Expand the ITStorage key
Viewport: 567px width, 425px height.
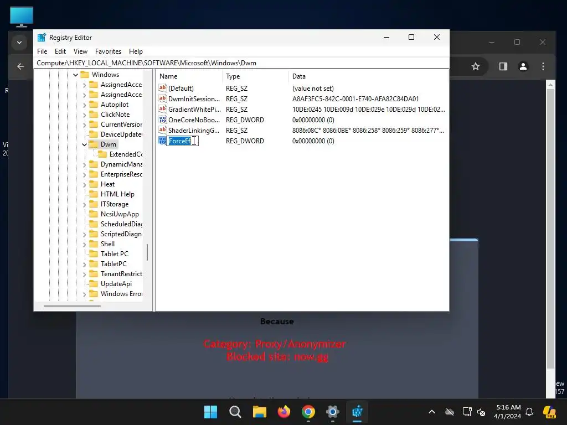tap(84, 205)
